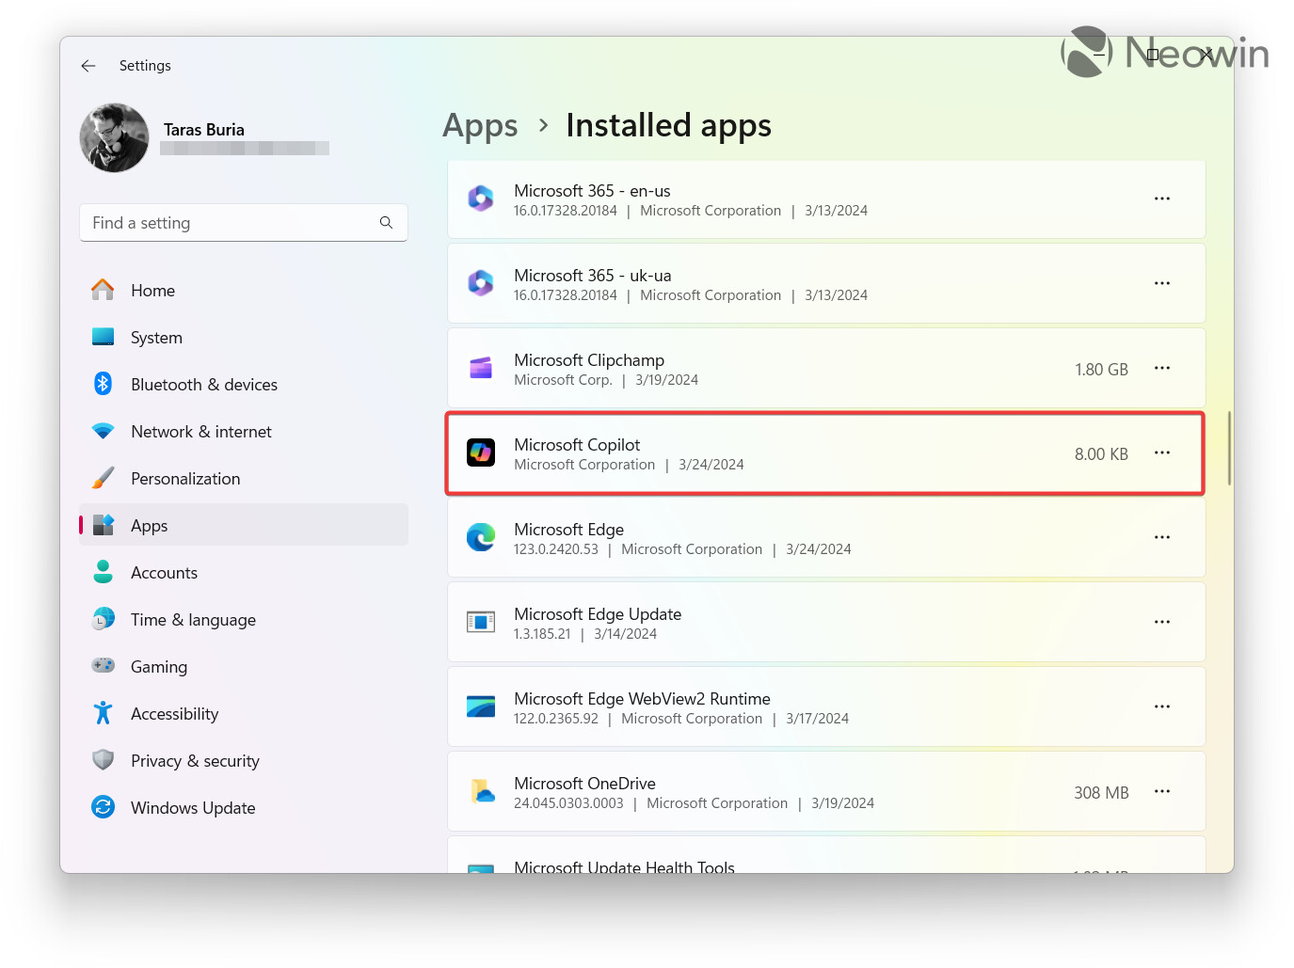The height and width of the screenshot is (968, 1294).
Task: Click the Apps sidebar icon
Action: click(104, 525)
